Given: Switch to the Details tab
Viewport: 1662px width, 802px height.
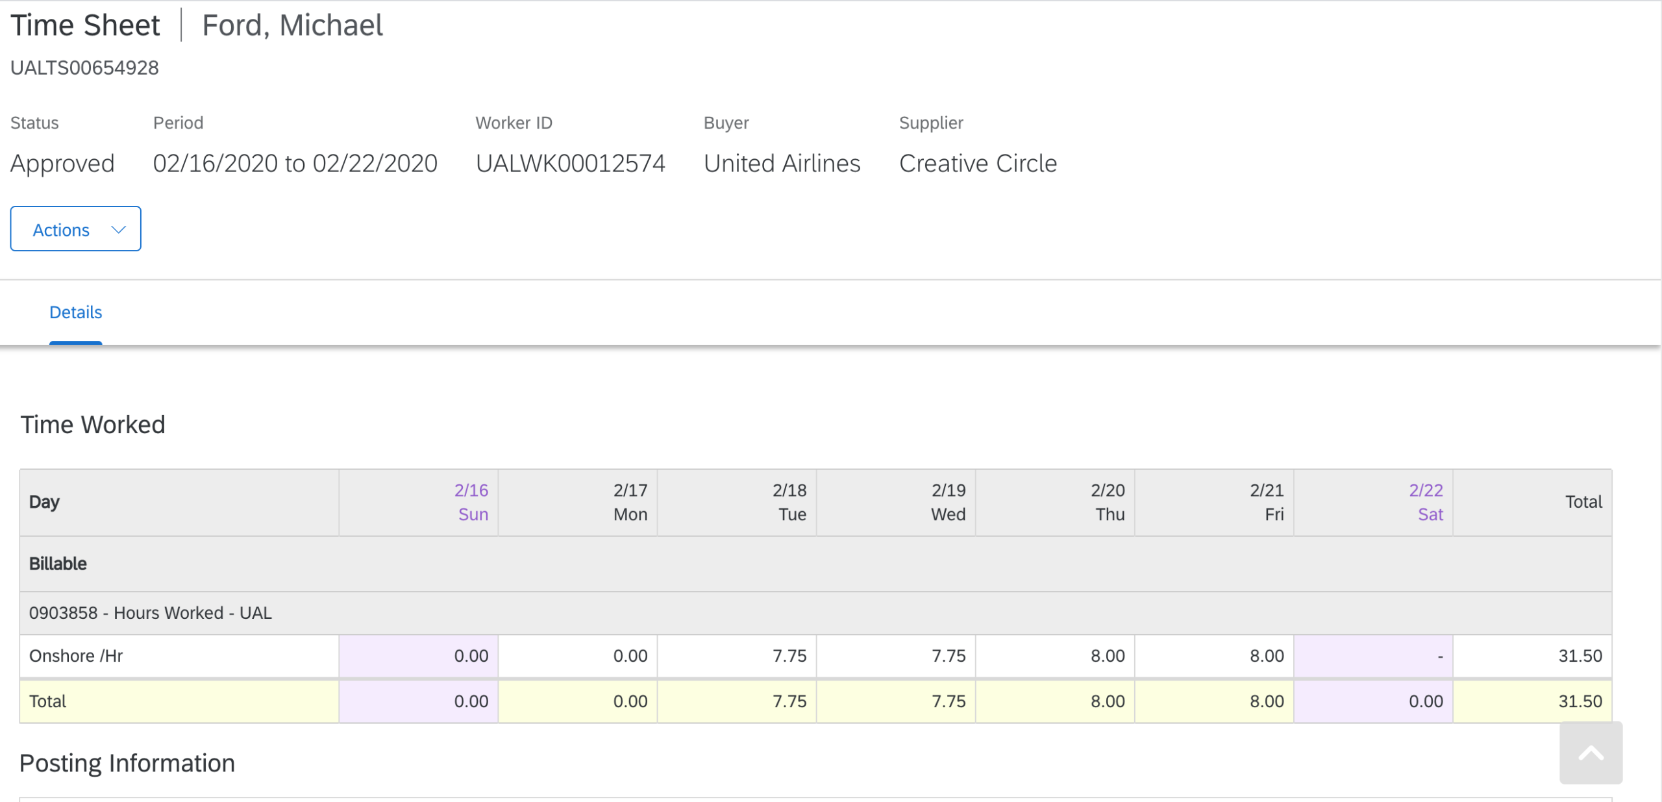Looking at the screenshot, I should coord(75,312).
